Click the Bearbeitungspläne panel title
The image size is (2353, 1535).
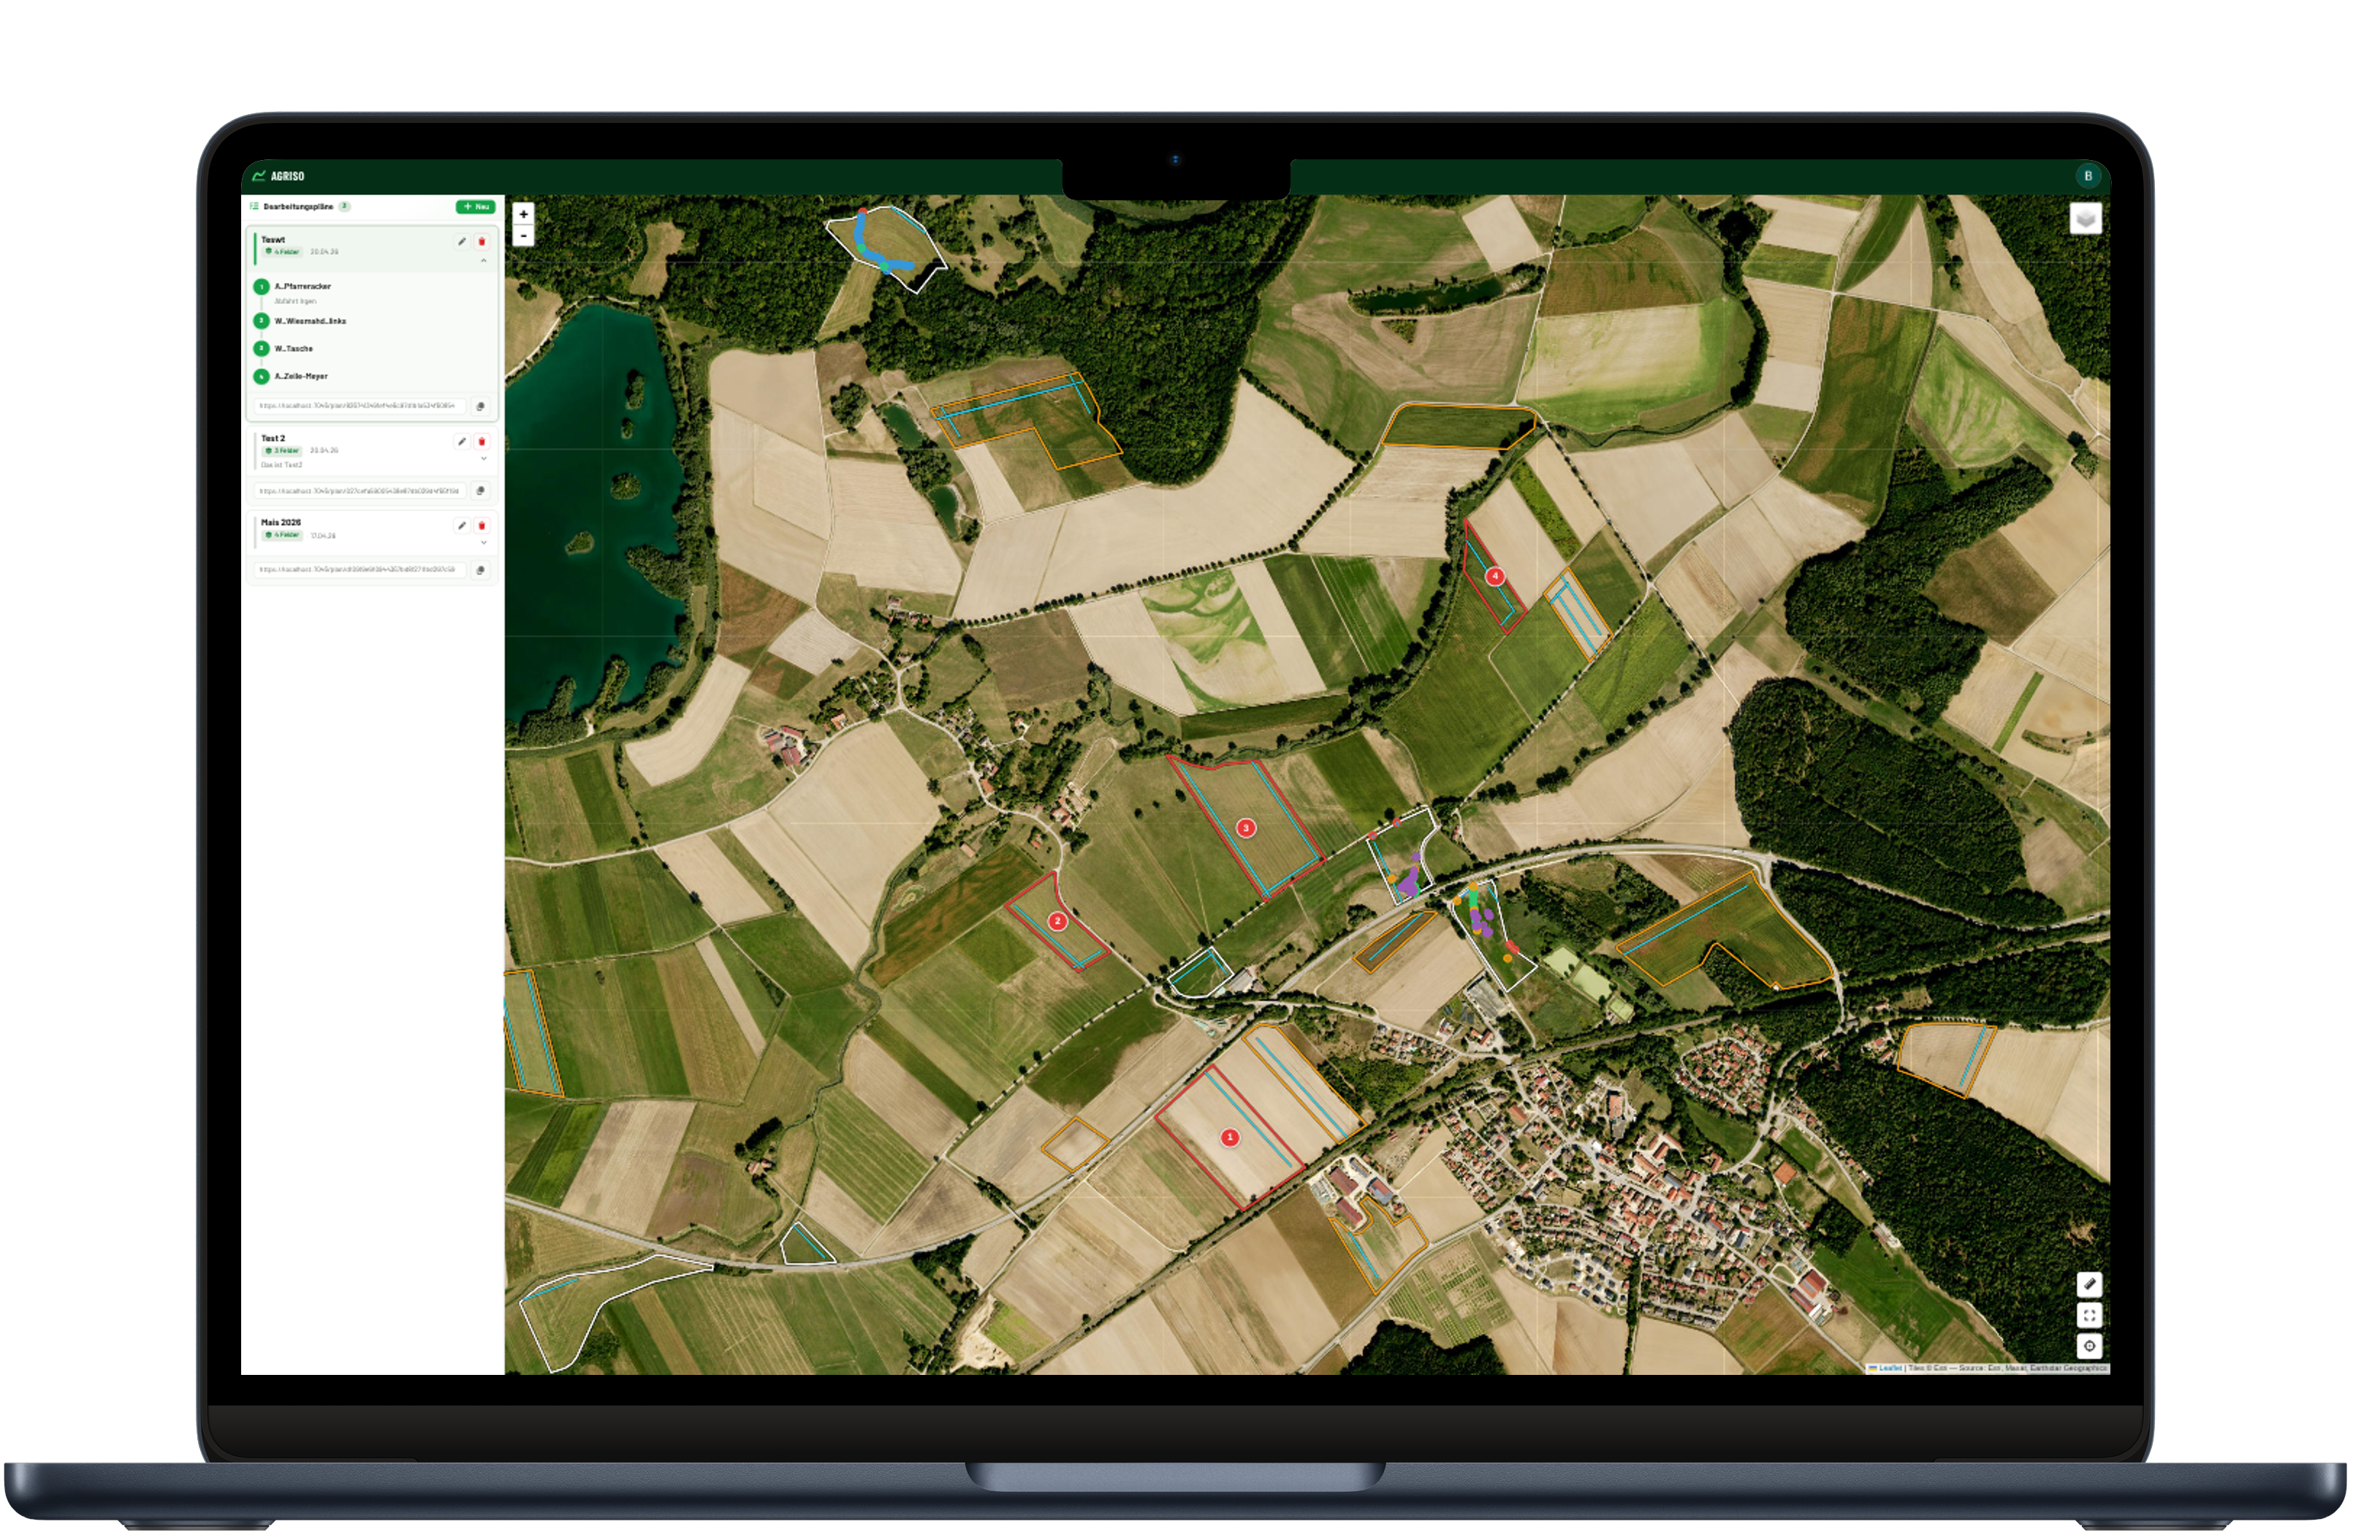[x=297, y=207]
